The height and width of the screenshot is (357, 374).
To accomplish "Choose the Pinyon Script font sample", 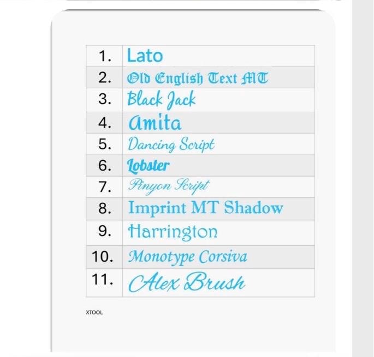I will (x=169, y=186).
